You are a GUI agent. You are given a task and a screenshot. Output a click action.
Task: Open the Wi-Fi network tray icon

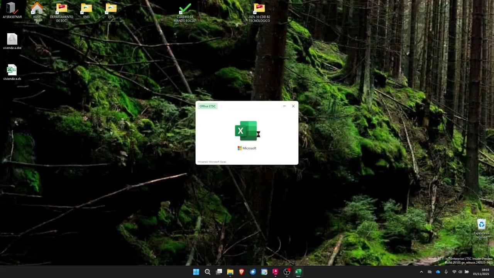click(454, 272)
